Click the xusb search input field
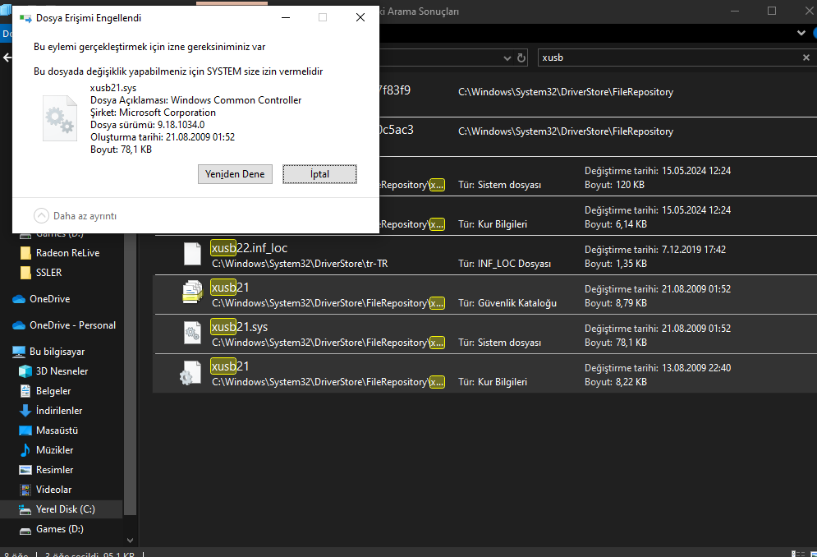The height and width of the screenshot is (557, 817). tap(669, 58)
